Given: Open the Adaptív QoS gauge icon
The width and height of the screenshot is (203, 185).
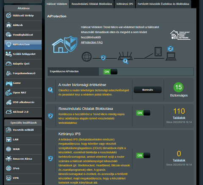Looking at the screenshot, I should coord(8,63).
